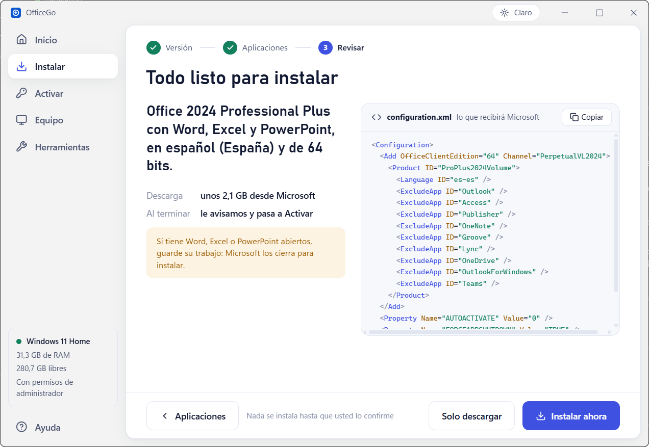Click the "Todo listo para instalar" heading
Viewport: 649px width, 447px height.
[242, 78]
